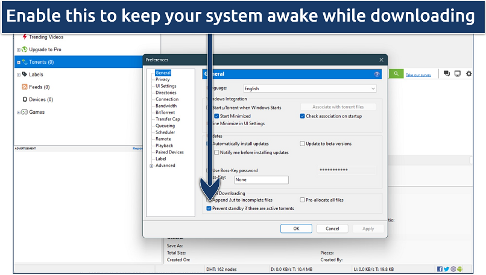Click the remote monitor icon in toolbar

click(458, 73)
